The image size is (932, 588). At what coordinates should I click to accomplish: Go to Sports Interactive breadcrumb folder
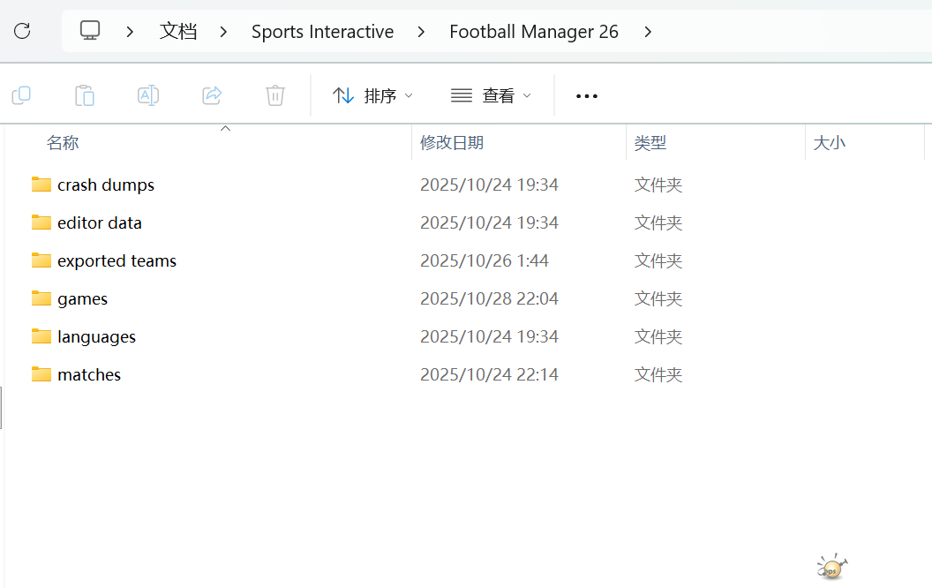coord(322,32)
